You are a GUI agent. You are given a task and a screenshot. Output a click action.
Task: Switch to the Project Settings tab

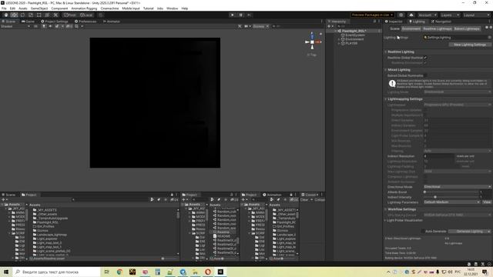point(55,22)
